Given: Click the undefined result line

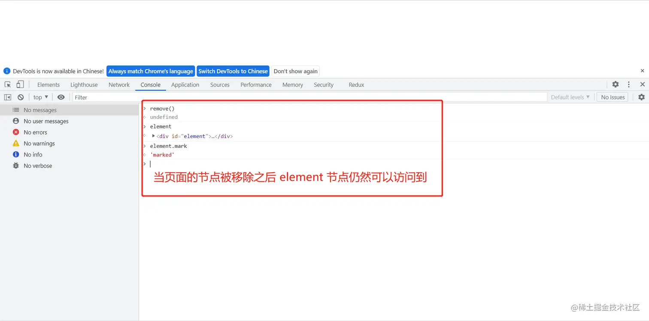Looking at the screenshot, I should coord(164,117).
